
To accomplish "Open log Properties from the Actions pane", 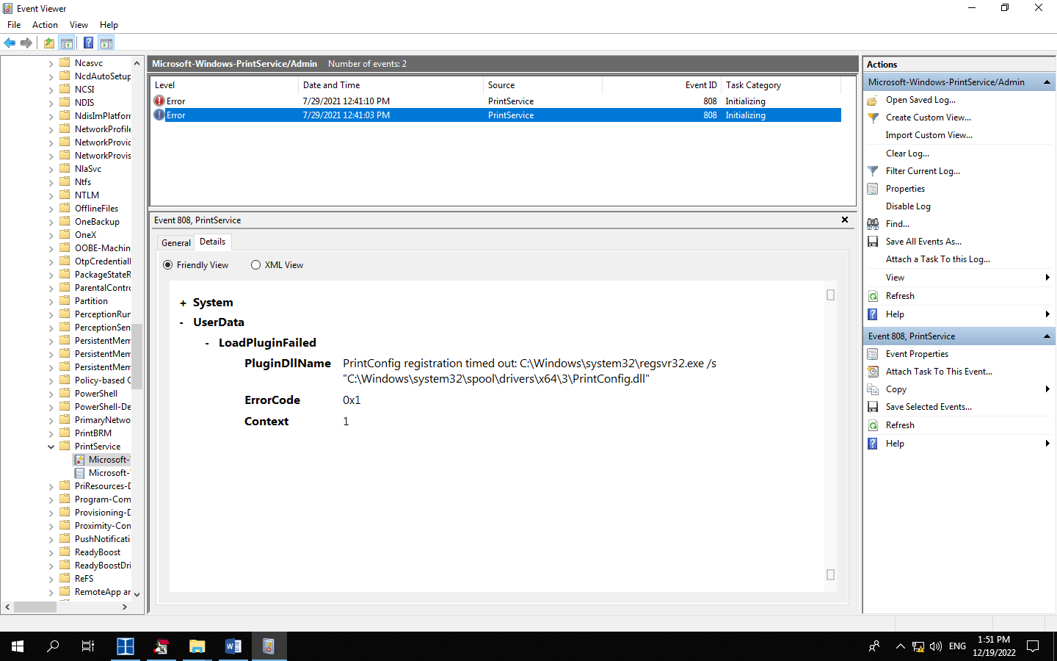I will tap(905, 189).
